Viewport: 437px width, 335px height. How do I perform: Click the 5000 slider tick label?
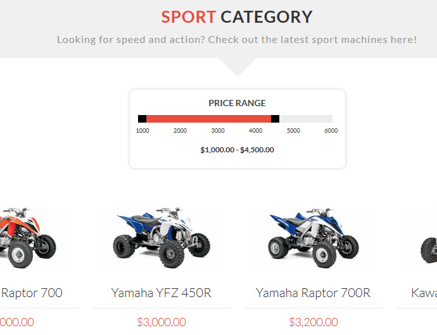coord(293,130)
